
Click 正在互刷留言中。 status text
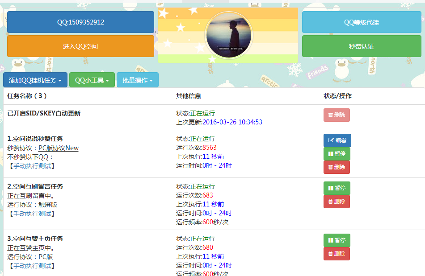pos(31,196)
